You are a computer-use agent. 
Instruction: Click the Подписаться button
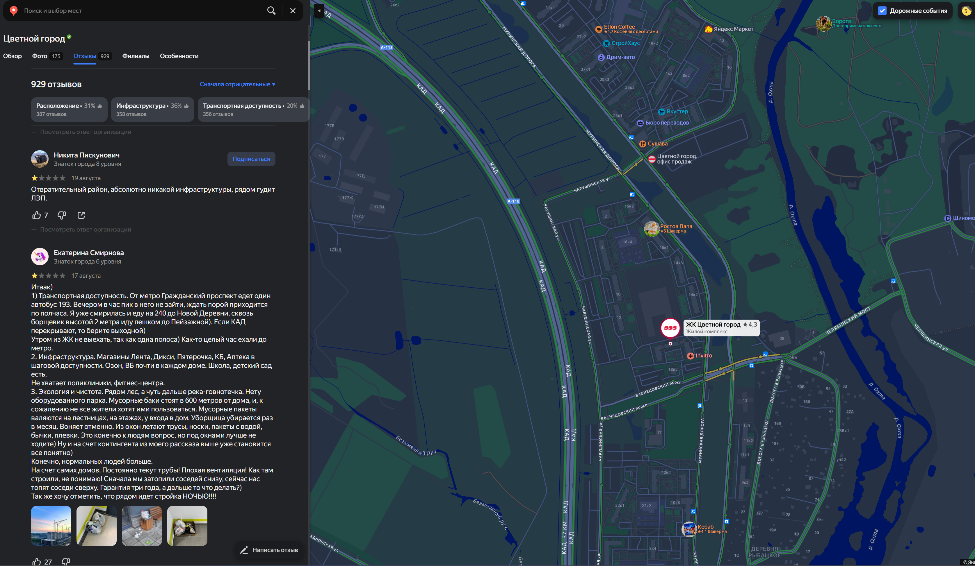251,159
